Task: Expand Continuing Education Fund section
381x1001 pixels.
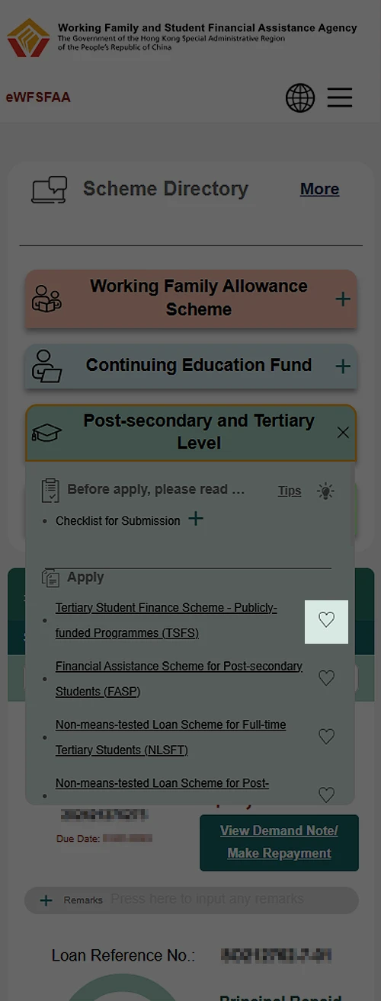Action: coord(343,366)
